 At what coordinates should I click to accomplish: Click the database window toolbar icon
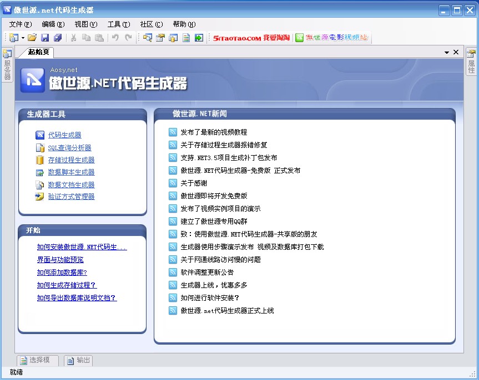click(x=173, y=38)
